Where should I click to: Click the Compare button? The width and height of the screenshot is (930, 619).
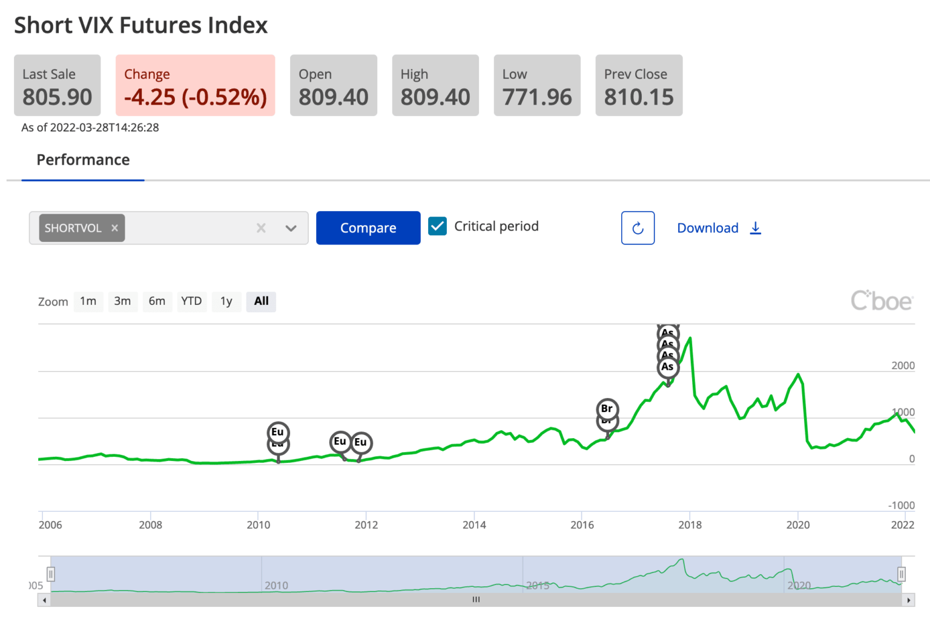click(368, 228)
